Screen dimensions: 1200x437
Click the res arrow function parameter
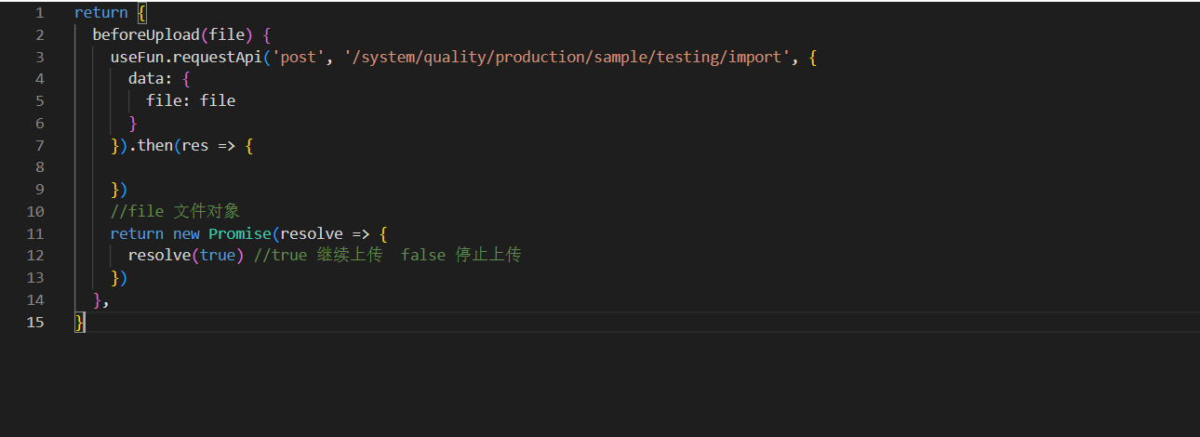coord(195,146)
